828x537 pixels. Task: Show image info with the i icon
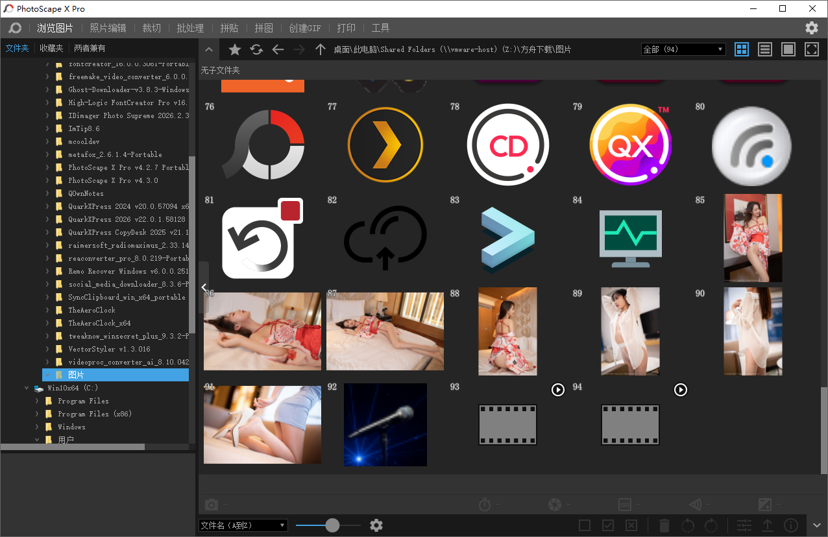[x=791, y=525]
